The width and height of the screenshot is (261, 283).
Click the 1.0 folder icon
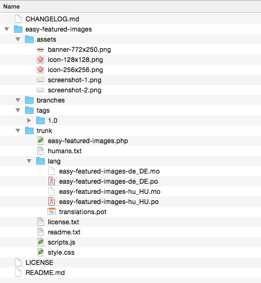[x=40, y=120]
